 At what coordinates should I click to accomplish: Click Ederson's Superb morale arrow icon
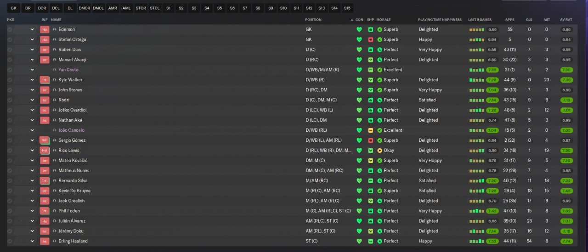point(380,29)
